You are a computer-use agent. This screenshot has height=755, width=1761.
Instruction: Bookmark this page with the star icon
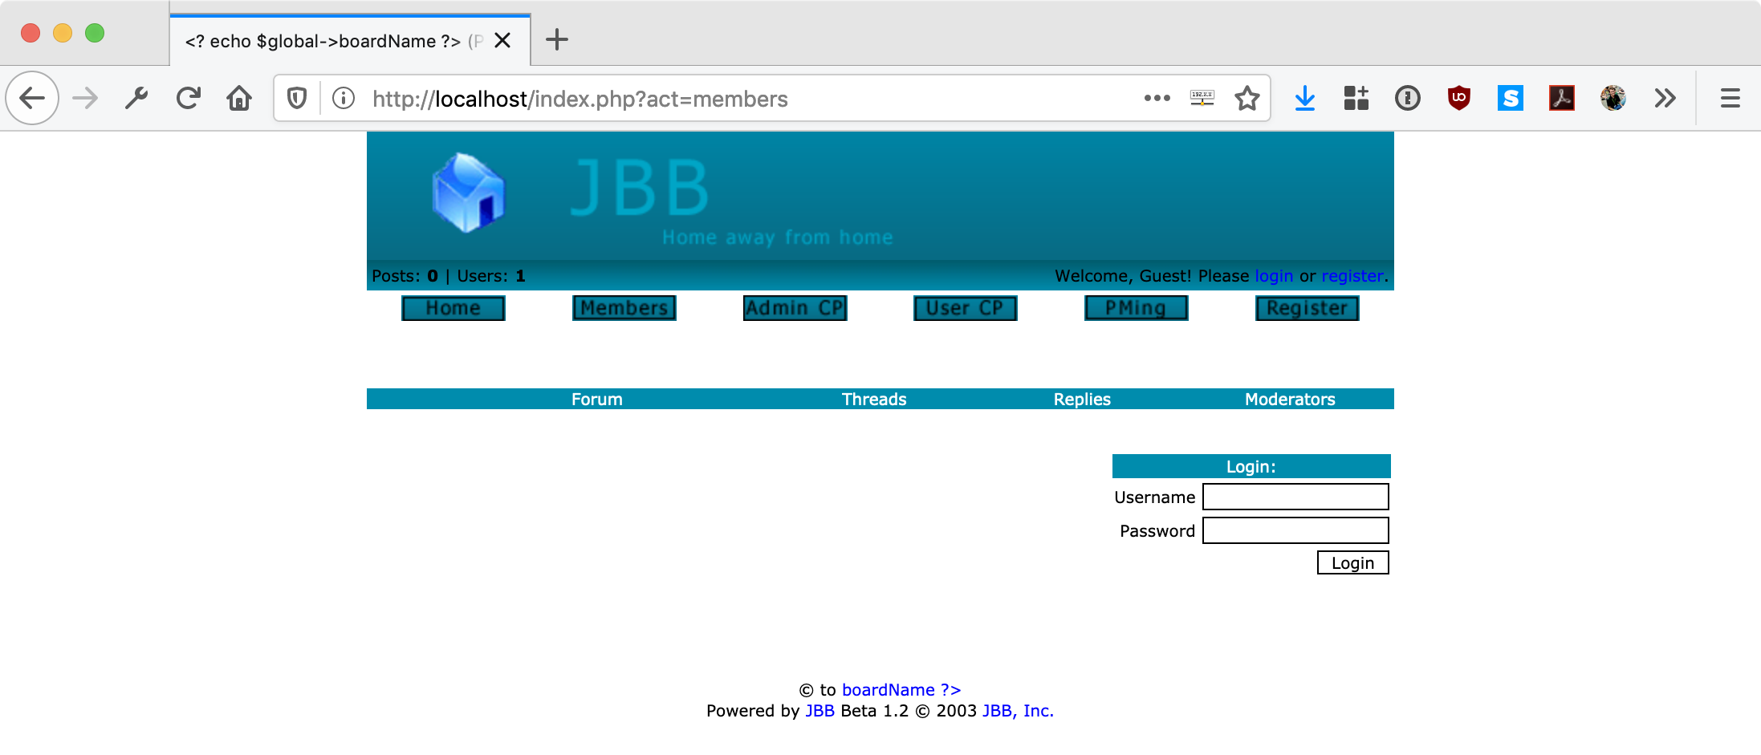[1247, 99]
